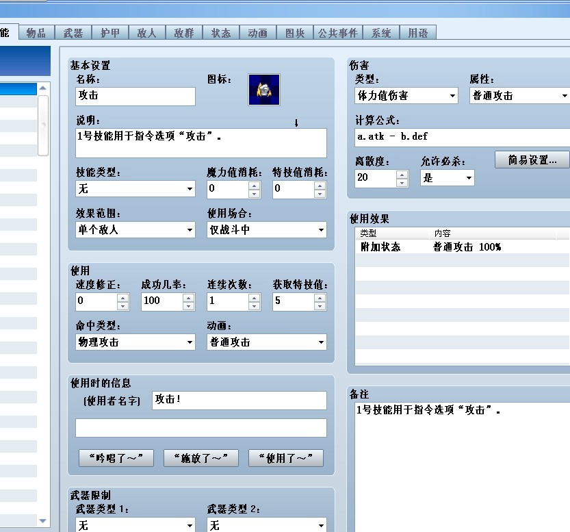Click the 计算公式 field a.atk - b.def

point(462,137)
